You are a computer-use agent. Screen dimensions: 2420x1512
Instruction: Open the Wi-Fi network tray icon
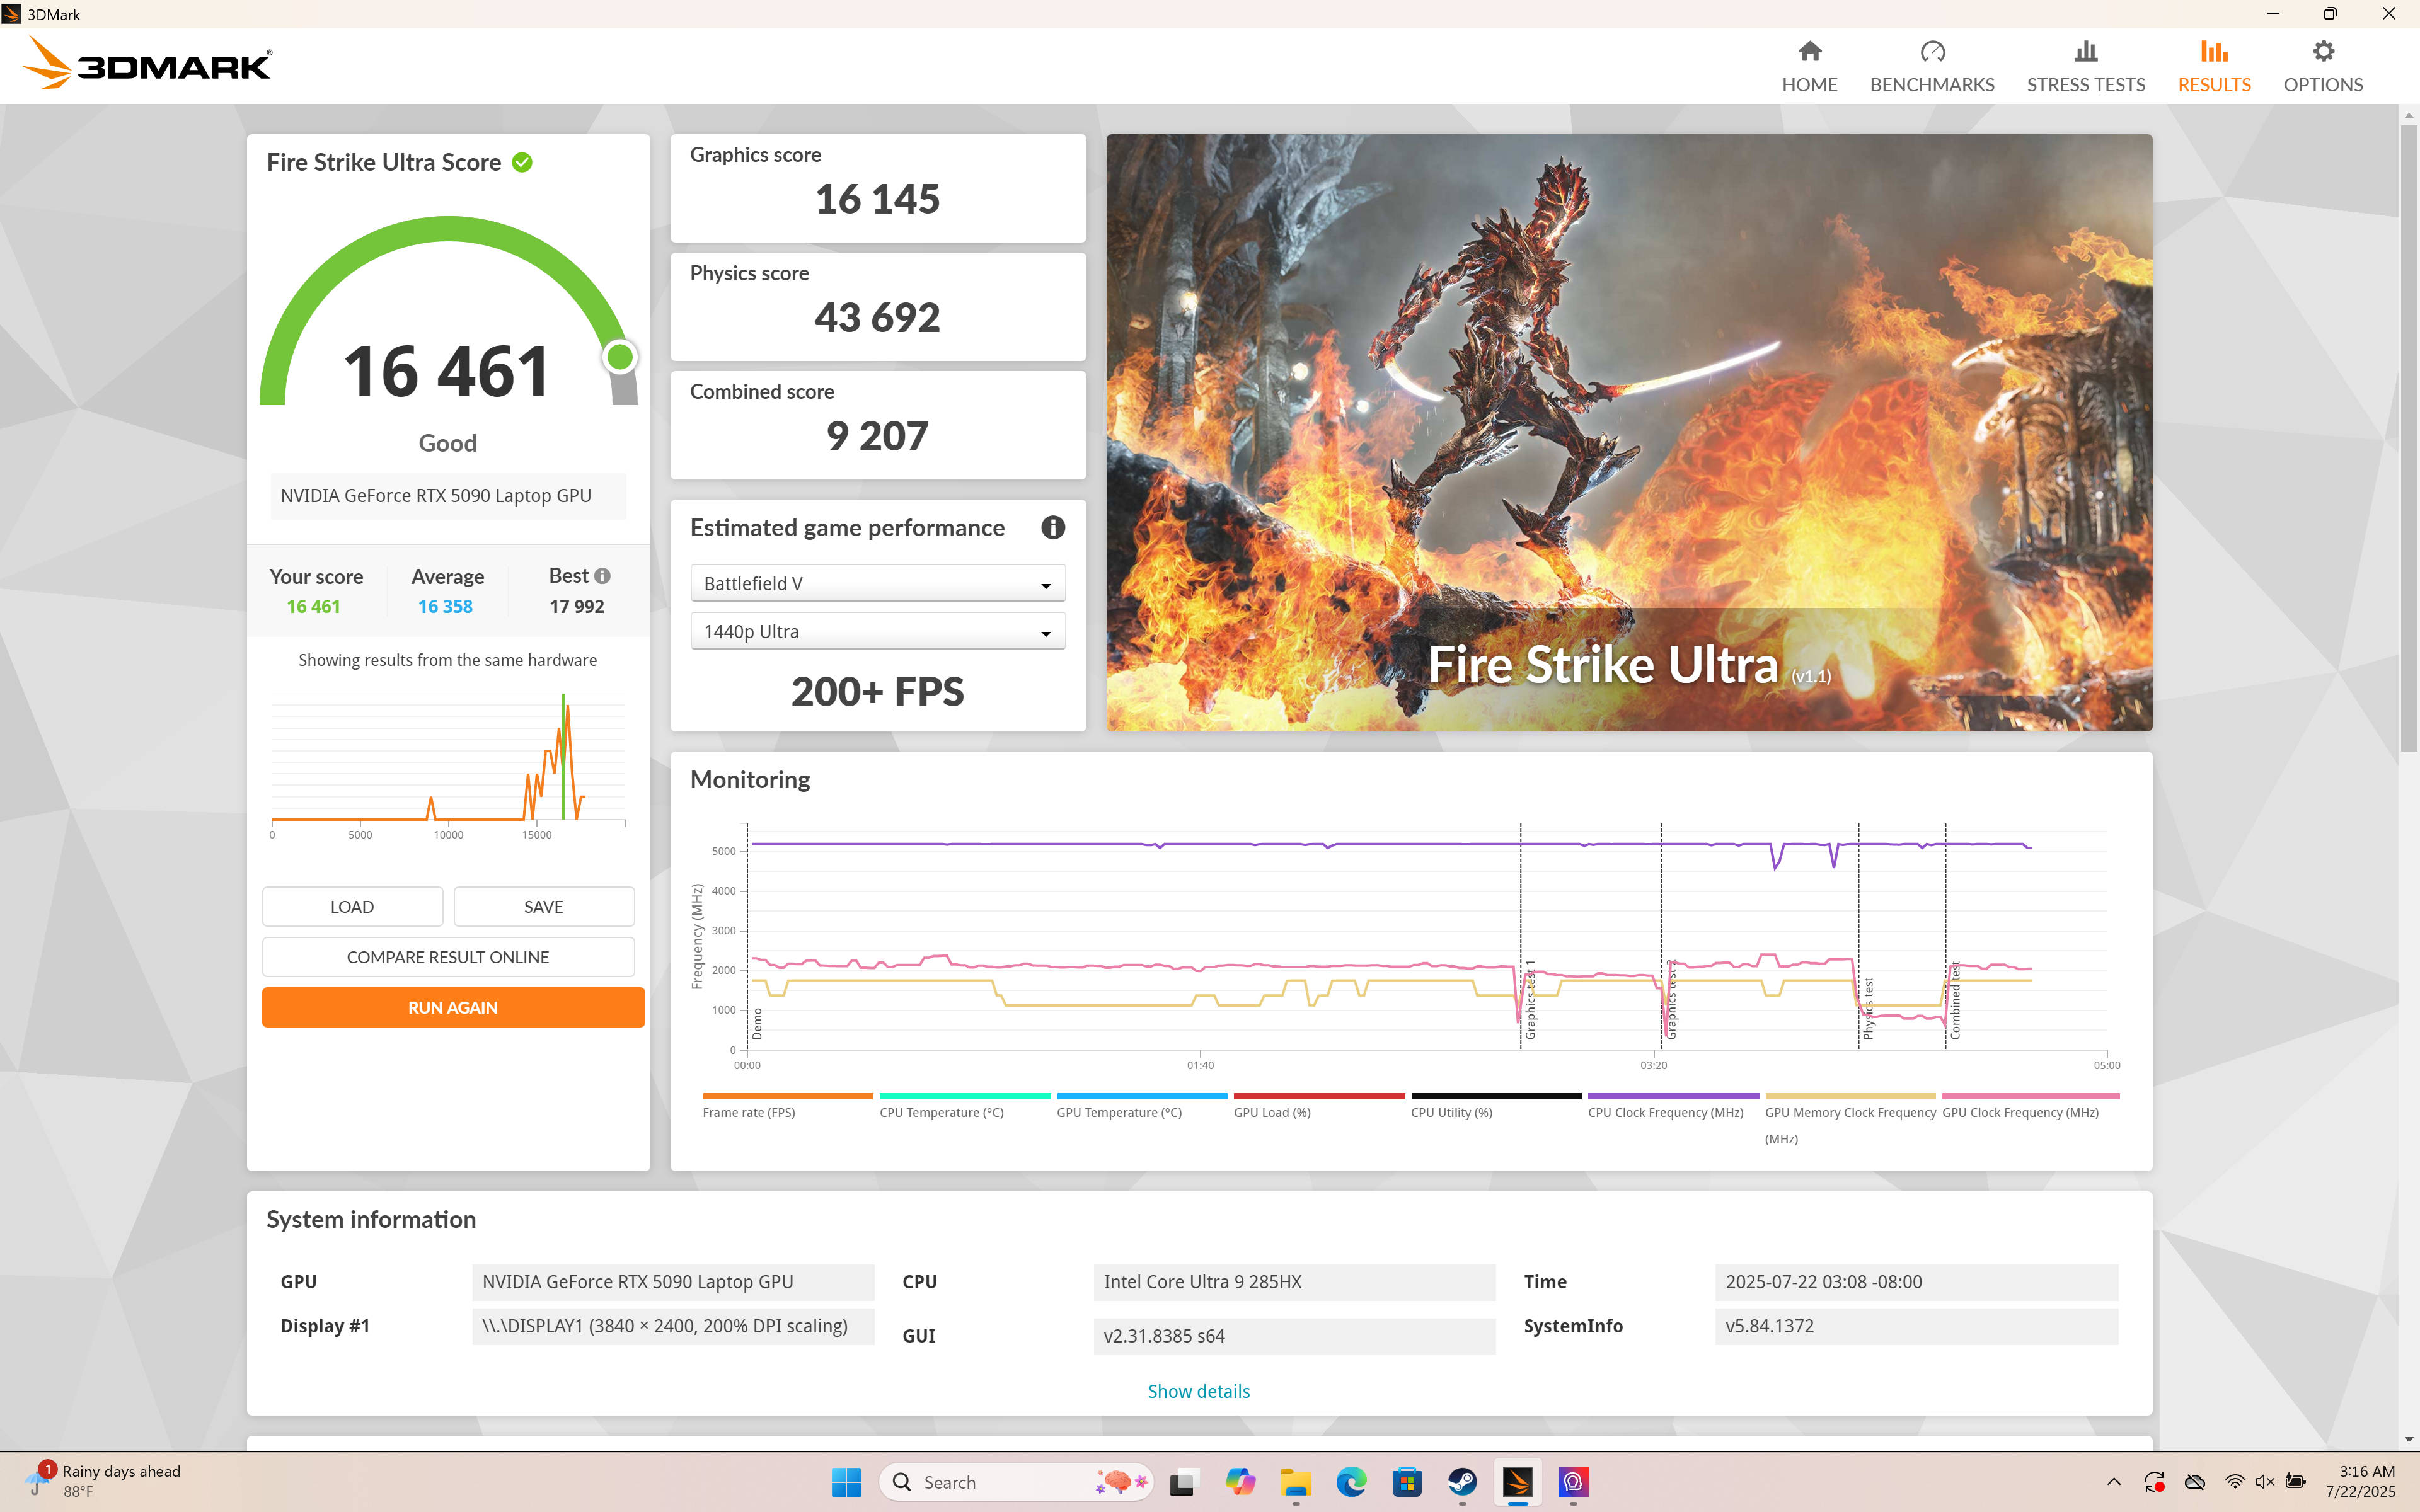2234,1482
